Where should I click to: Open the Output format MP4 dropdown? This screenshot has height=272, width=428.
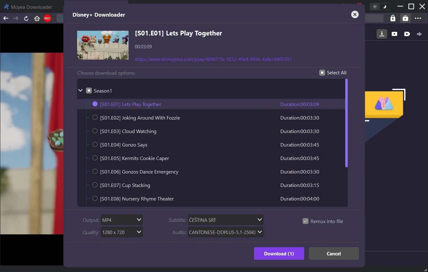pyautogui.click(x=122, y=220)
